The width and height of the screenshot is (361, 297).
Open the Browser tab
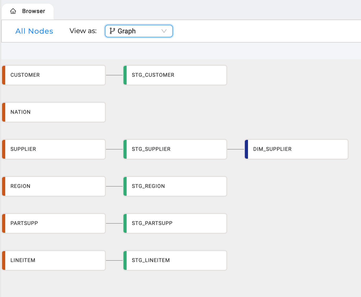(28, 11)
